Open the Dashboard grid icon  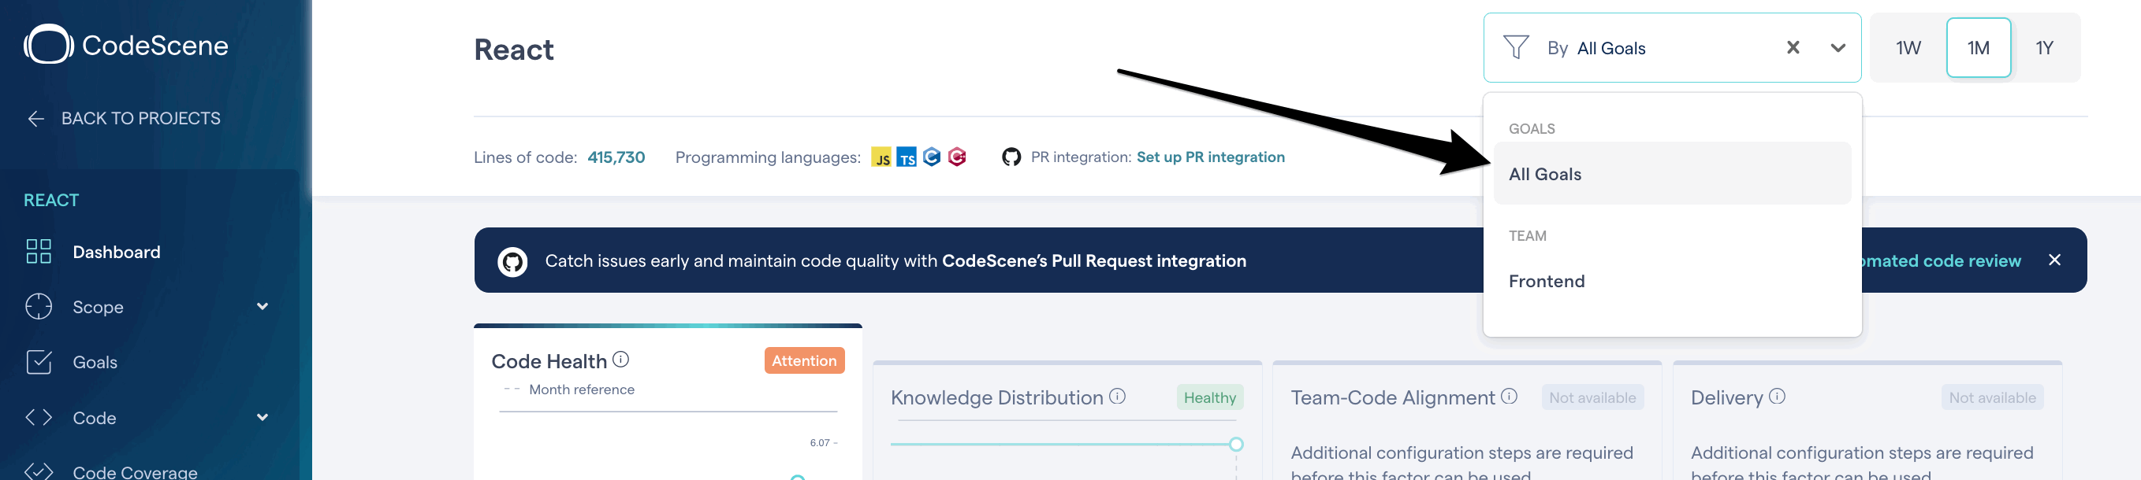tap(39, 251)
